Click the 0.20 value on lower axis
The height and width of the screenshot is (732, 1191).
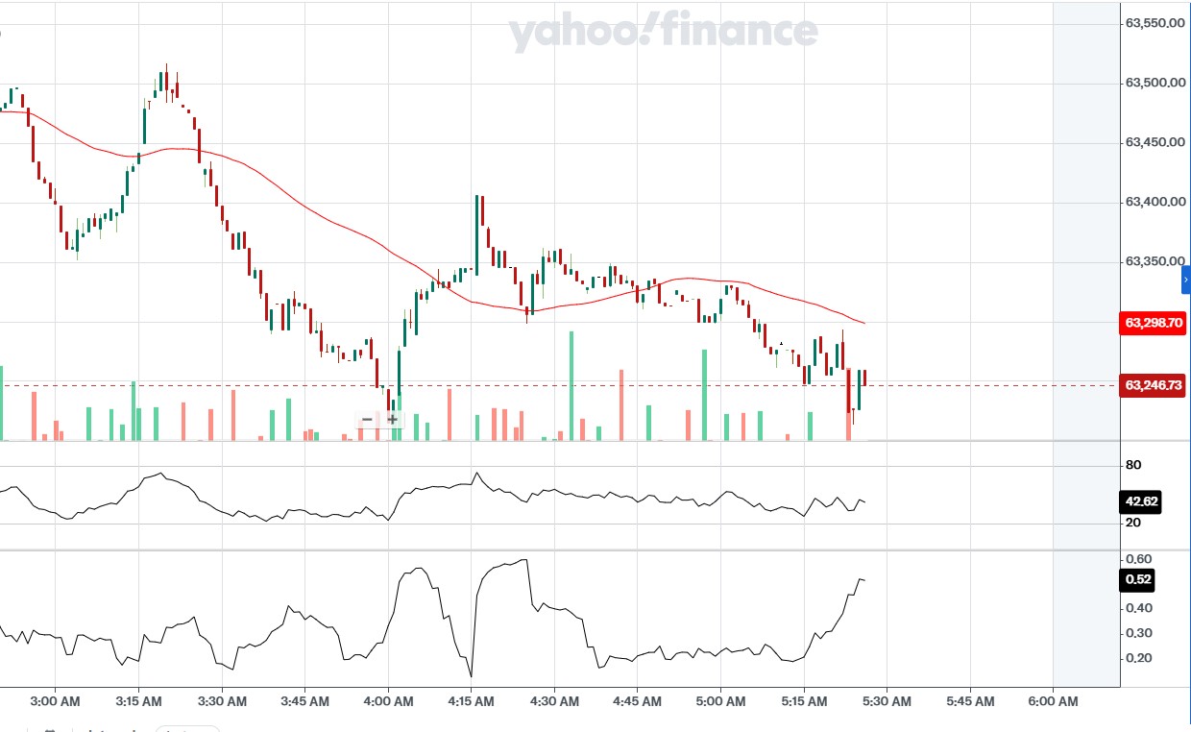[x=1138, y=658]
